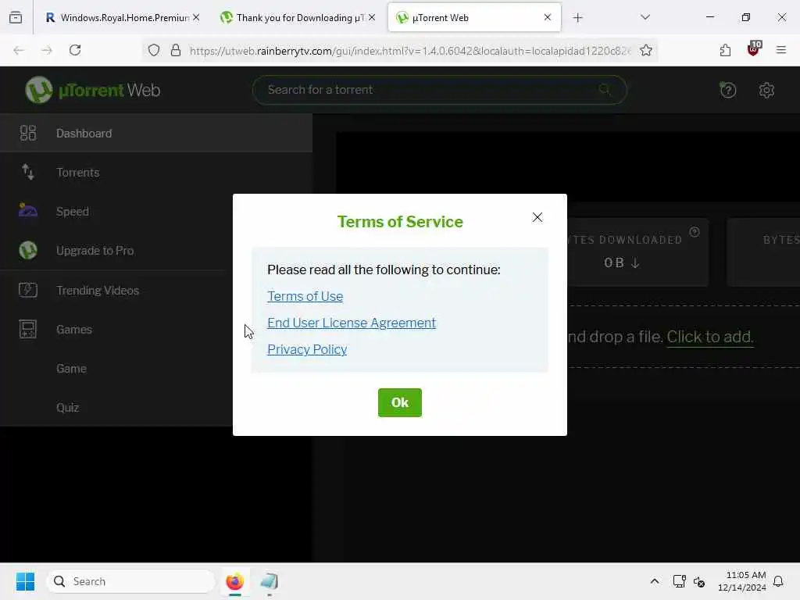Close the Thank you for Downloading tab
This screenshot has width=800, height=600.
[372, 17]
